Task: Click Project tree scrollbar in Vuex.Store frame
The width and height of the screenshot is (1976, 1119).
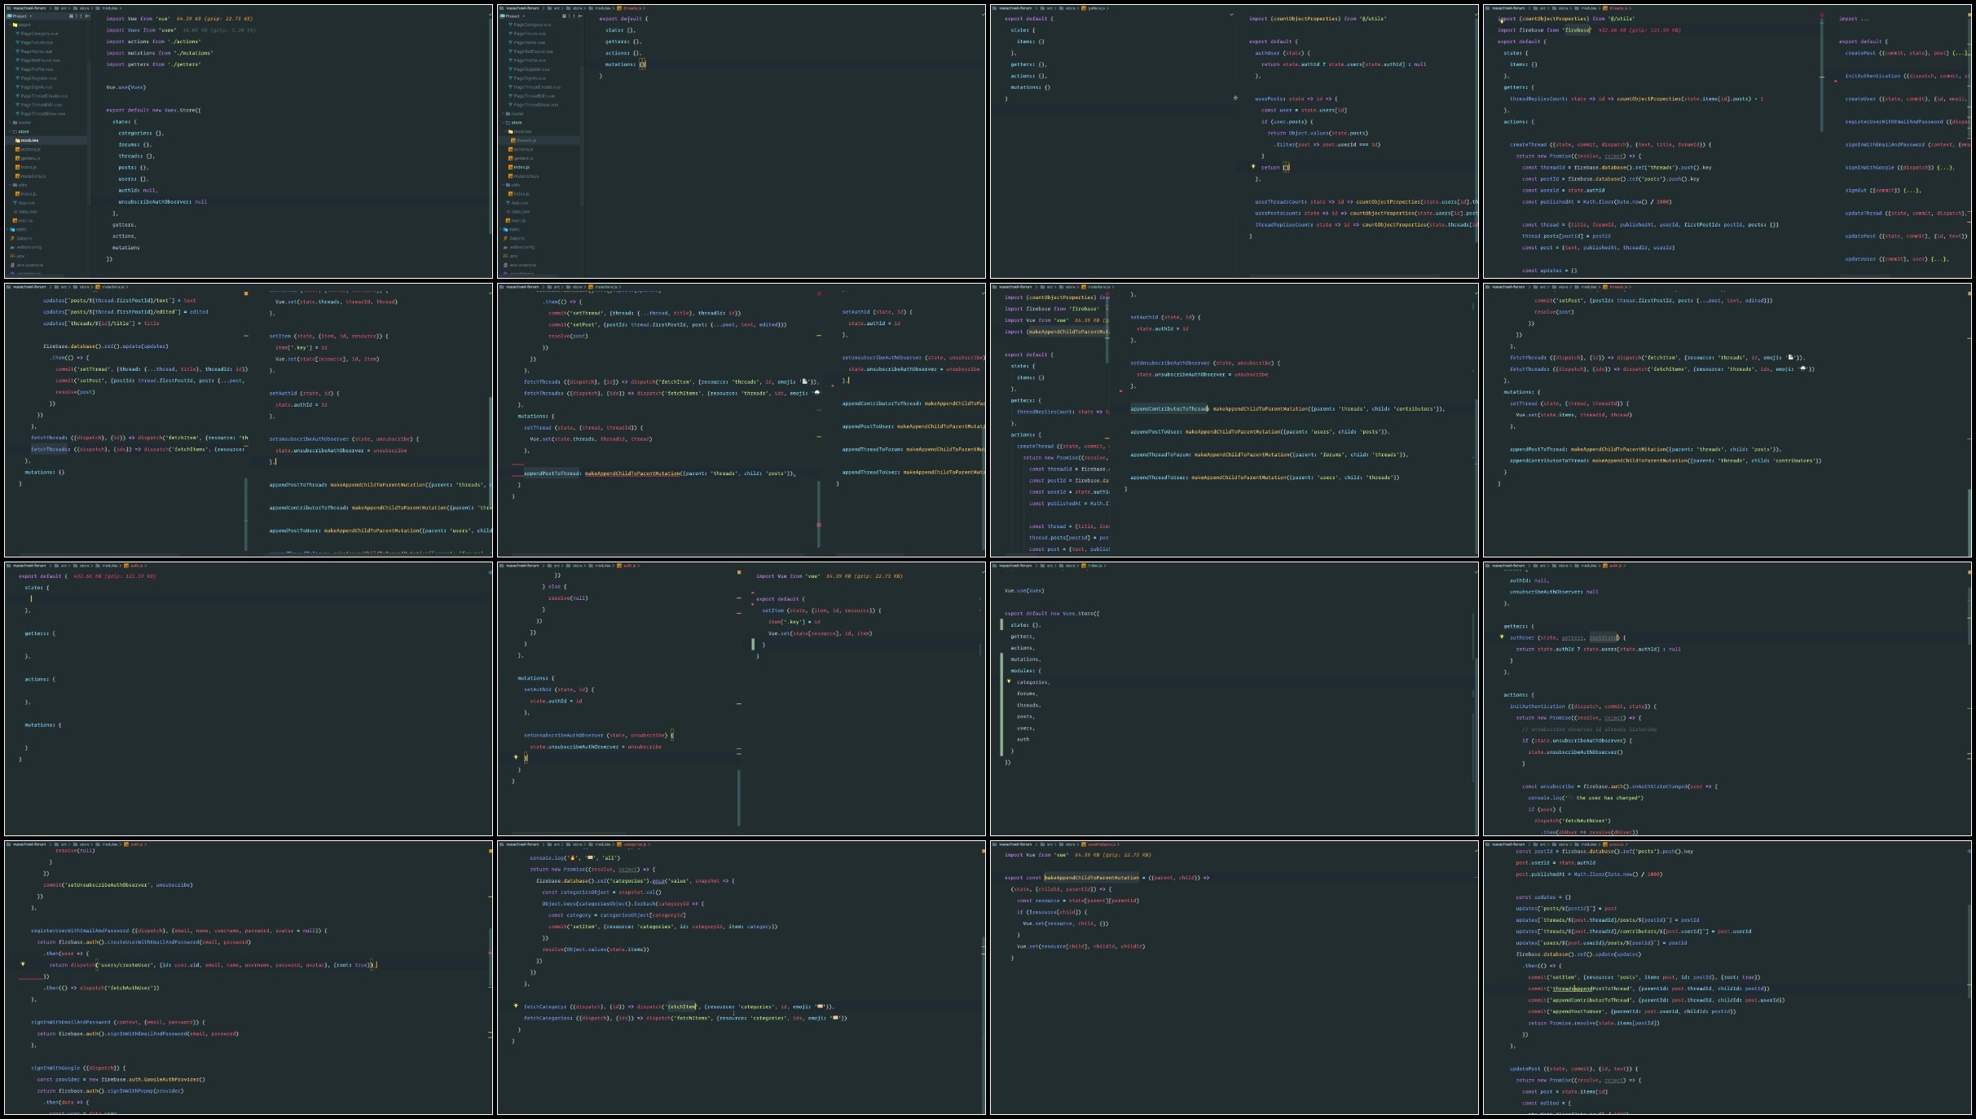Action: tap(89, 133)
